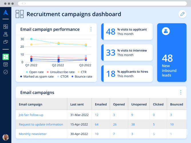Open the dashboards icon in the sidebar
This screenshot has width=191, height=143.
click(5, 27)
